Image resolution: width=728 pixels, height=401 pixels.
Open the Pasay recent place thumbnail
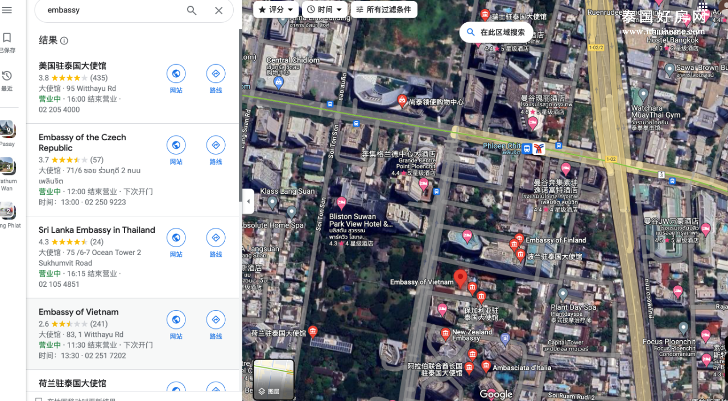pos(6,129)
